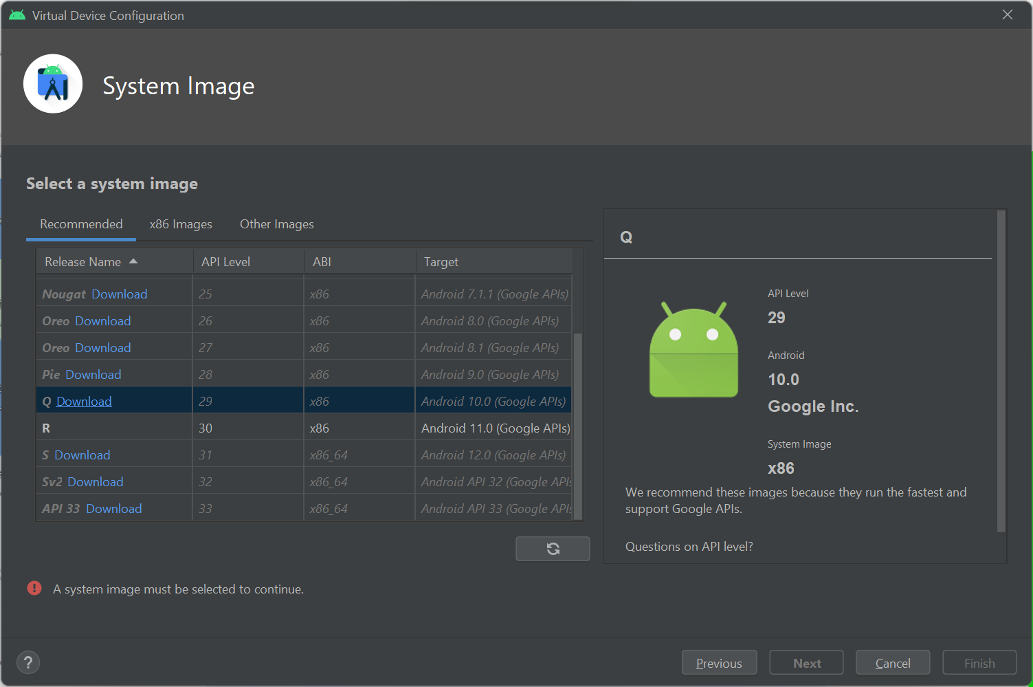1033x687 pixels.
Task: Download the API 33 system image
Action: [x=114, y=508]
